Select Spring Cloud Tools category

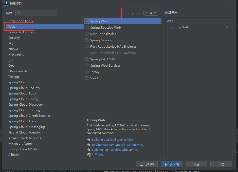click(x=45, y=93)
